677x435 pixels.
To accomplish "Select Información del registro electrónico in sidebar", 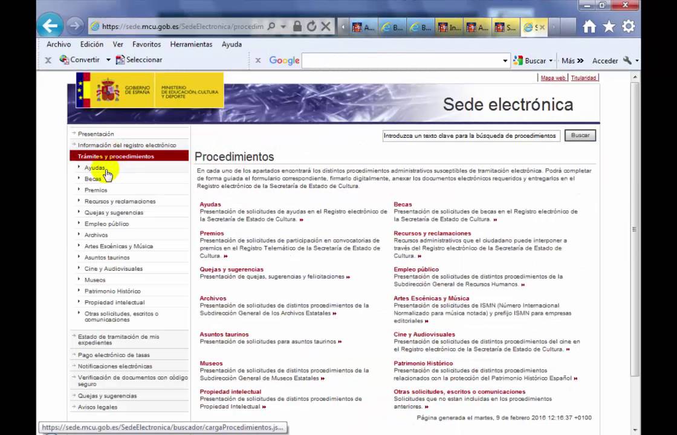I will click(127, 145).
